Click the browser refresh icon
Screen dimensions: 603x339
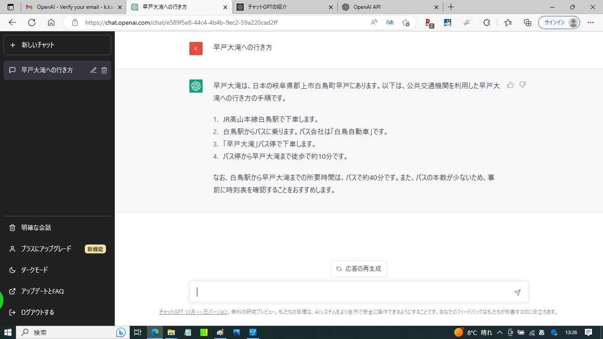tap(32, 23)
